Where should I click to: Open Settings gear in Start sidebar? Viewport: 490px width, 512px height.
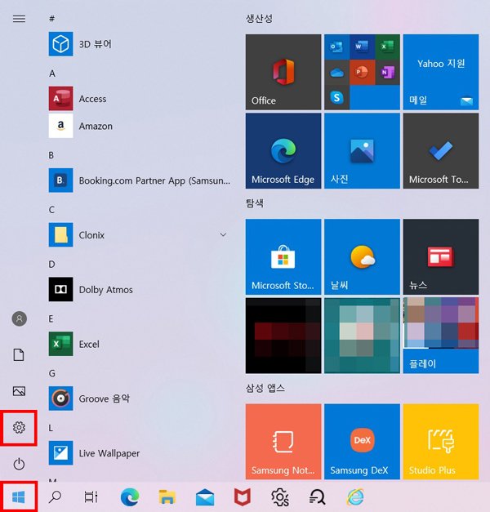(x=19, y=427)
